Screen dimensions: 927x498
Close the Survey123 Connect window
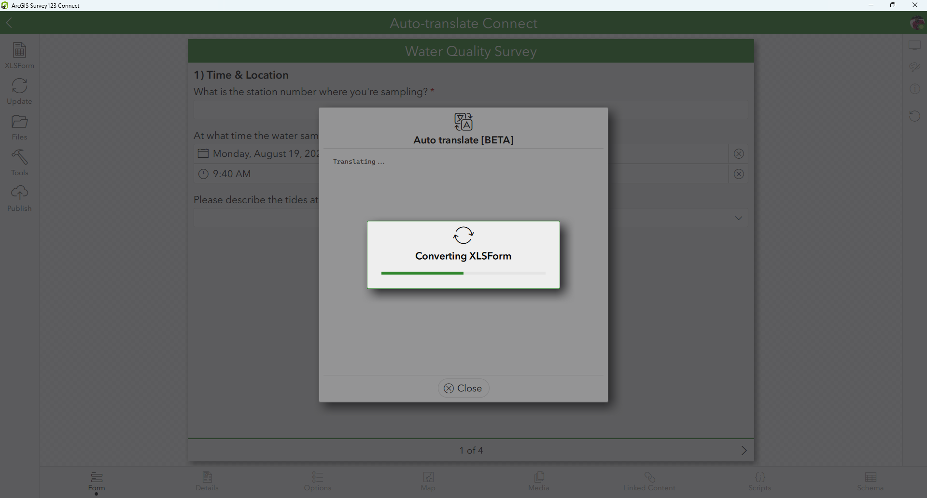click(915, 5)
